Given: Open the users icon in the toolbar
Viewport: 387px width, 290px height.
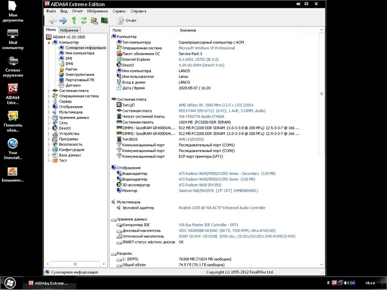Looking at the screenshot, I should coord(94,20).
